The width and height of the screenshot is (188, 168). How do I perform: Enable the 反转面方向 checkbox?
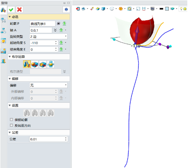point(11,125)
